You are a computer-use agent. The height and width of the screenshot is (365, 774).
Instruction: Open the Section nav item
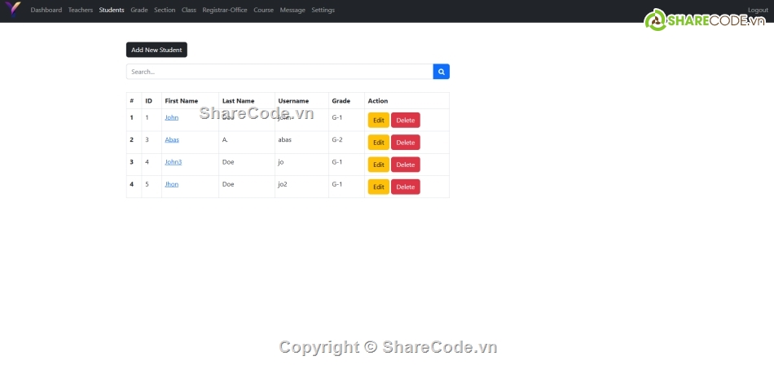(165, 11)
